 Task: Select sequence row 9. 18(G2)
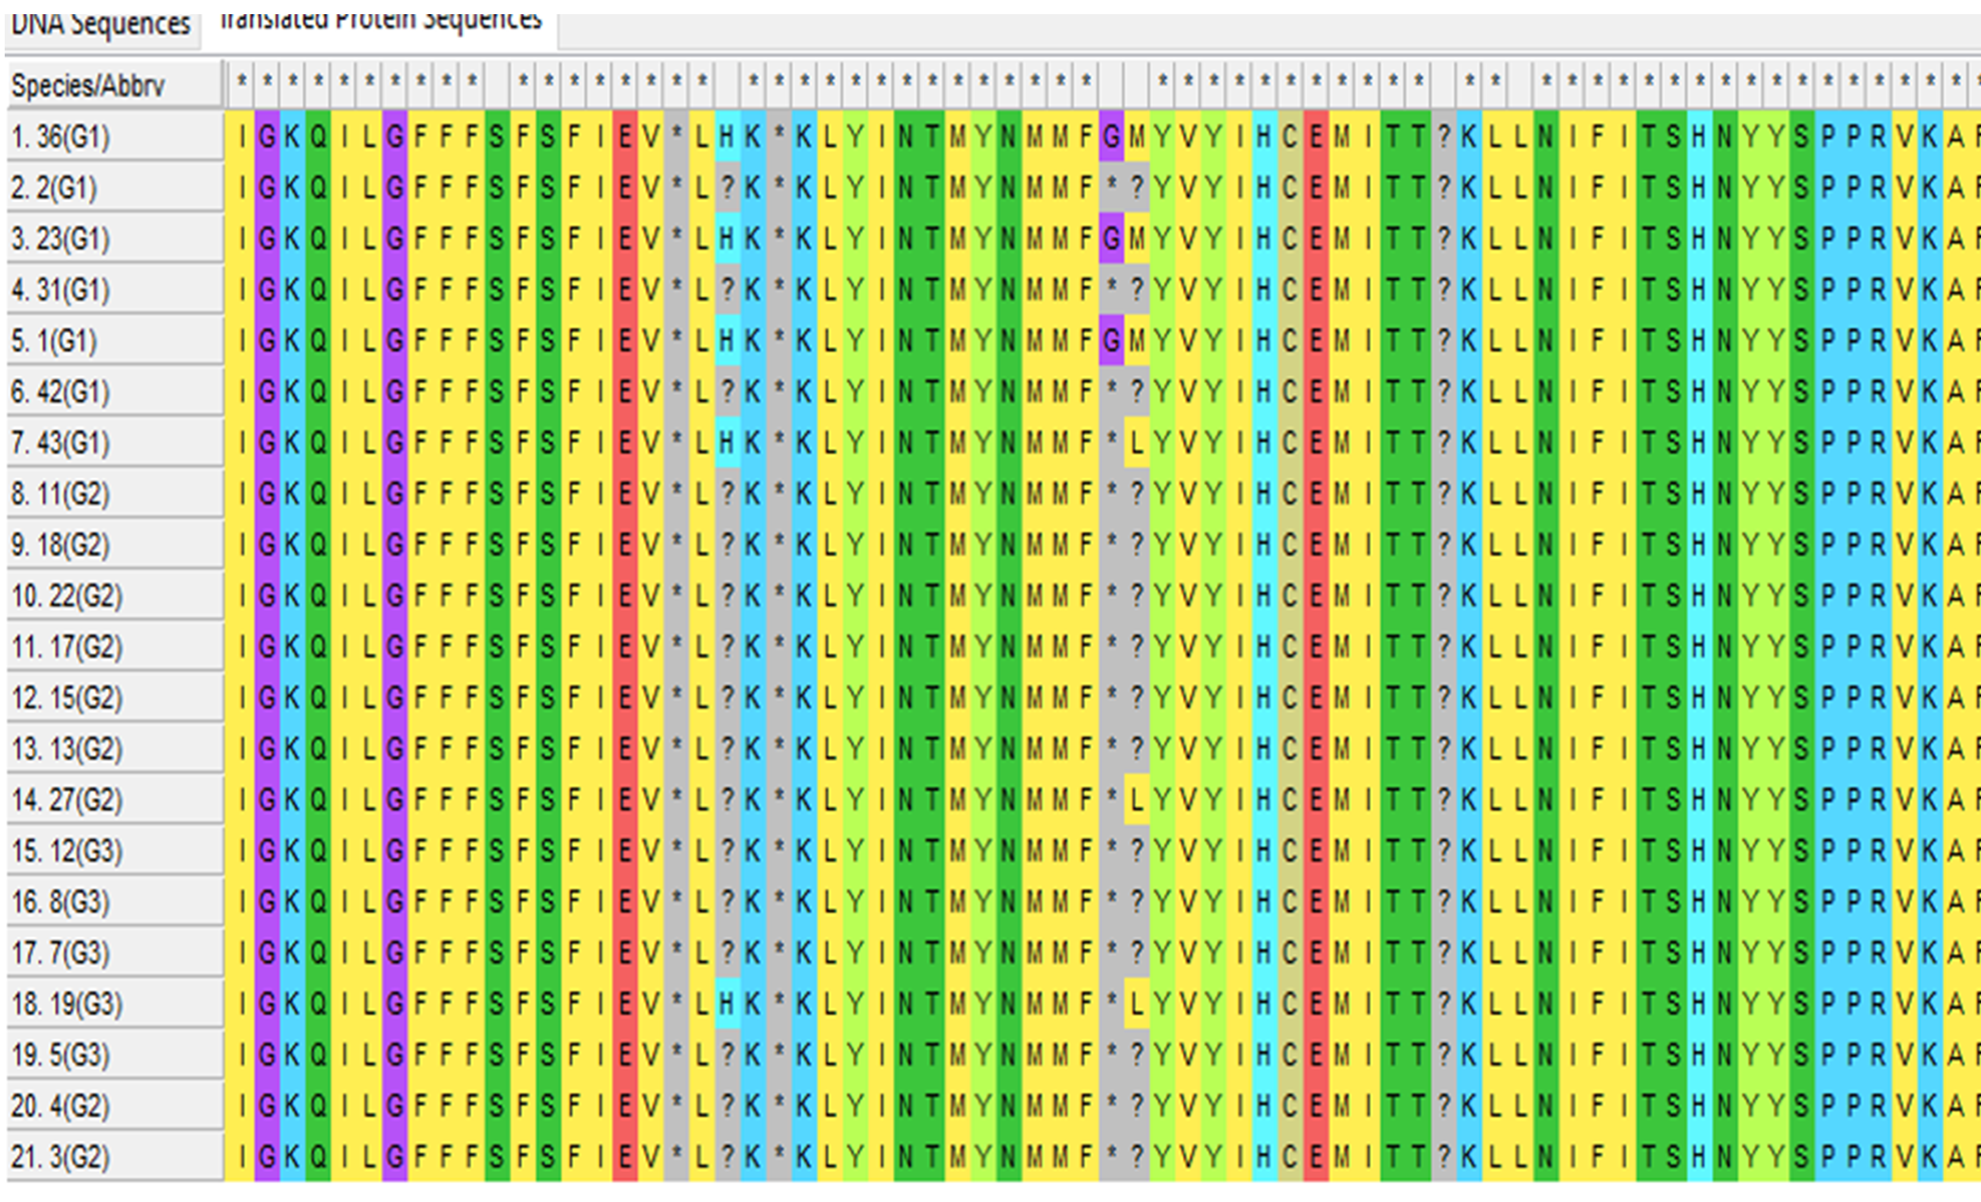114,545
